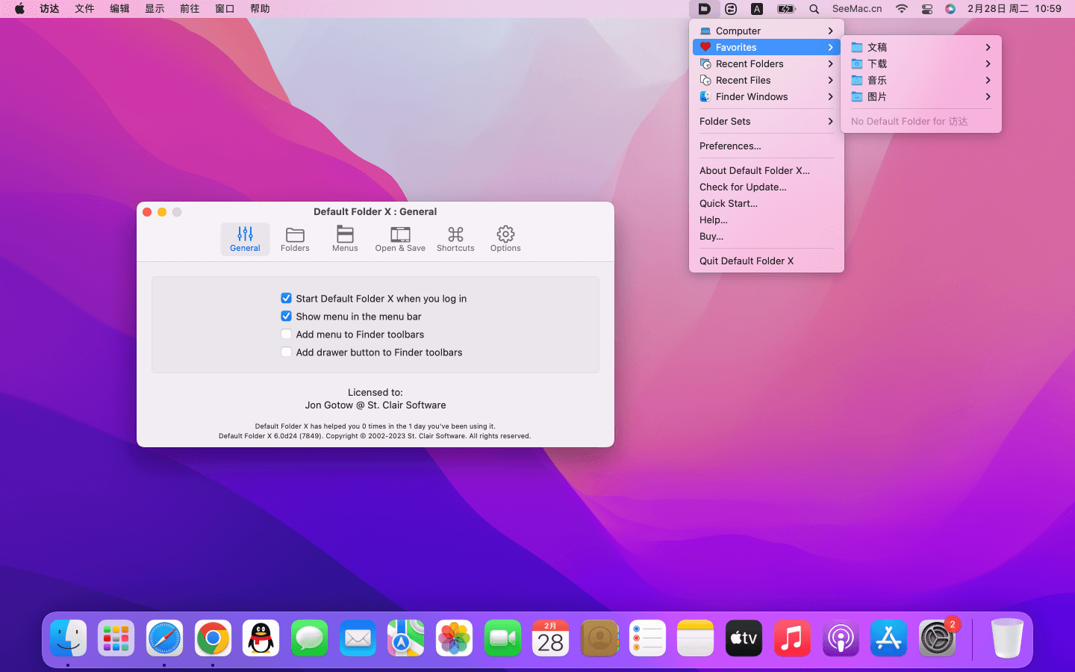Choose Check for Update...
The height and width of the screenshot is (672, 1075).
[x=767, y=187]
